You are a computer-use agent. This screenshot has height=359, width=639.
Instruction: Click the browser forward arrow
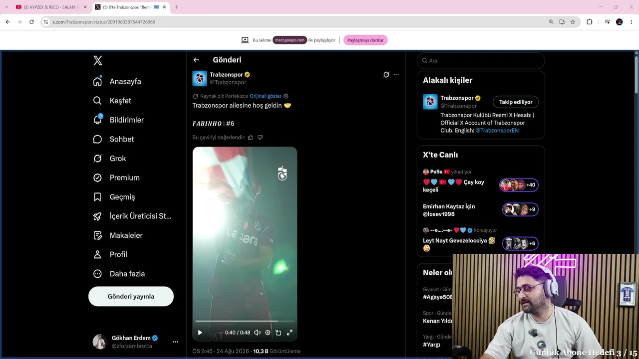(19, 22)
